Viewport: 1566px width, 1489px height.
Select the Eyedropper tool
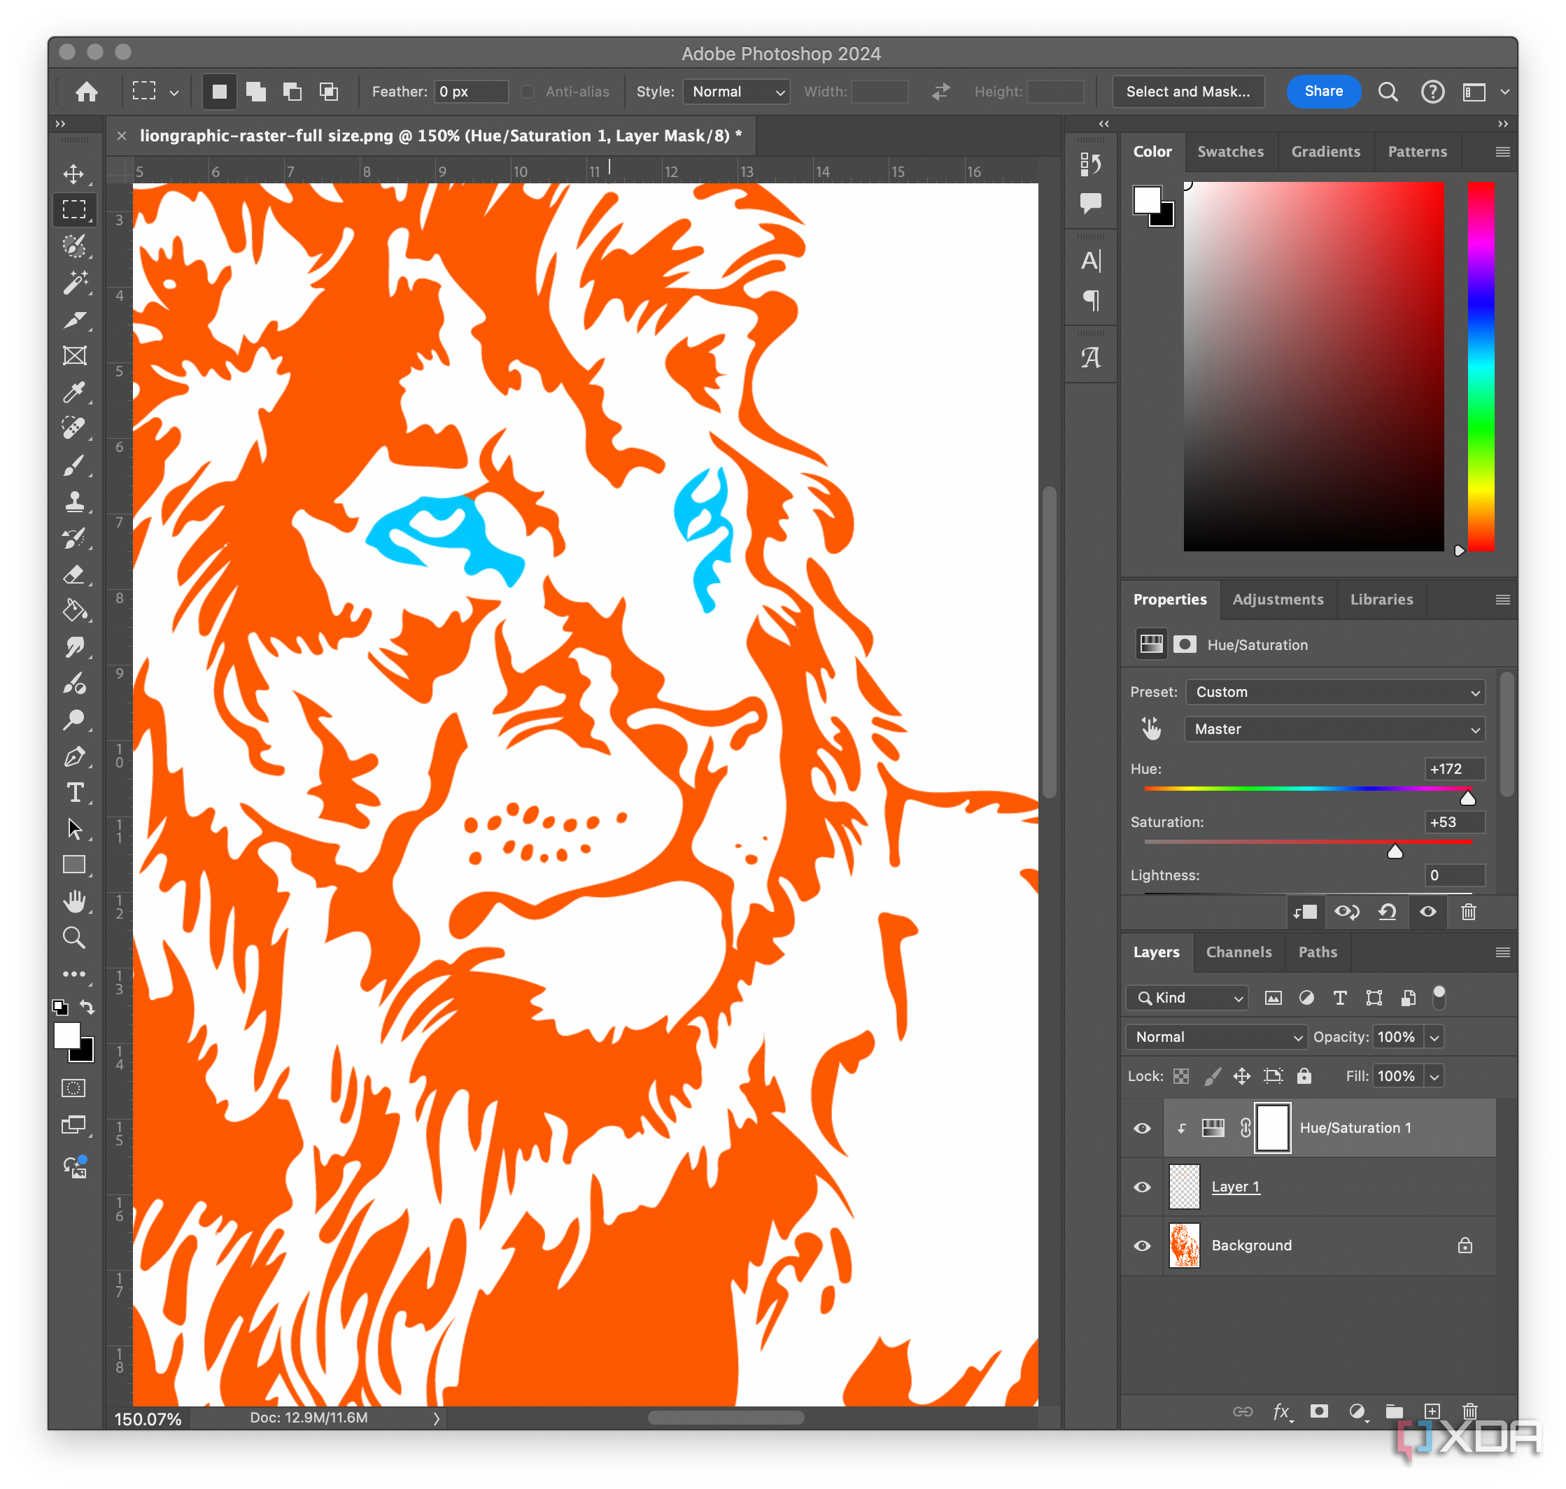[x=75, y=392]
